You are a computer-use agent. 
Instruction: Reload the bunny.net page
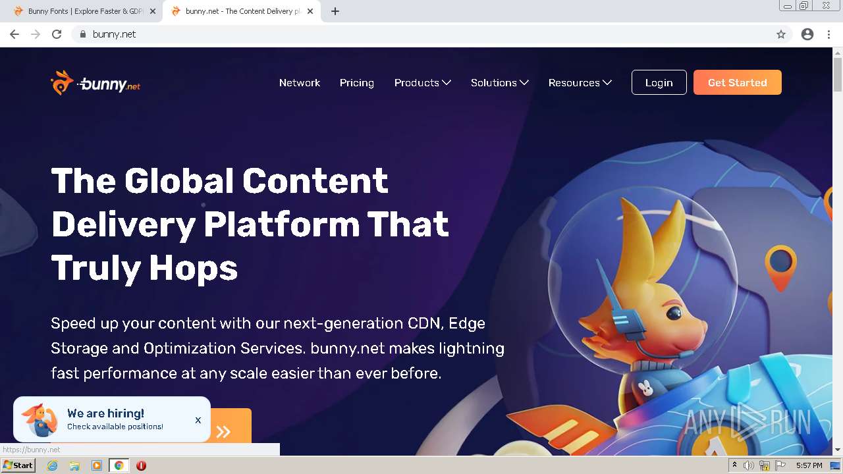57,34
